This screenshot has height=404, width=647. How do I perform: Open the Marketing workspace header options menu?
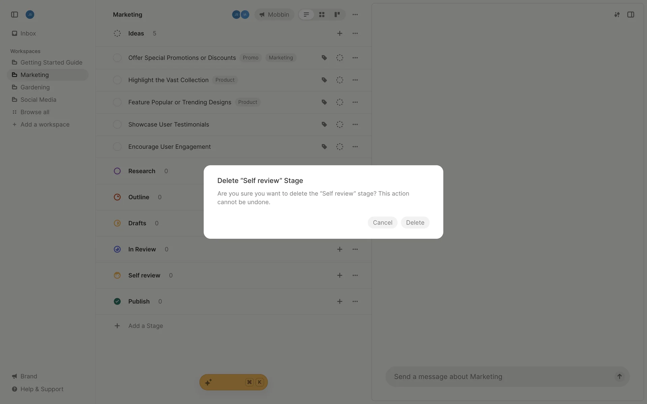coord(355,14)
